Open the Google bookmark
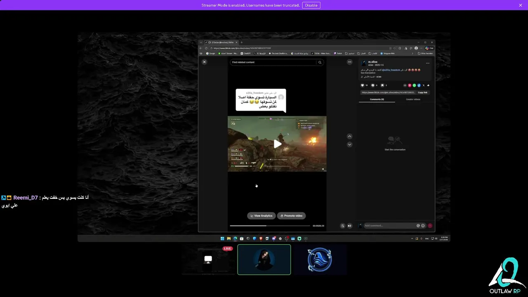This screenshot has width=528, height=297. (x=210, y=53)
